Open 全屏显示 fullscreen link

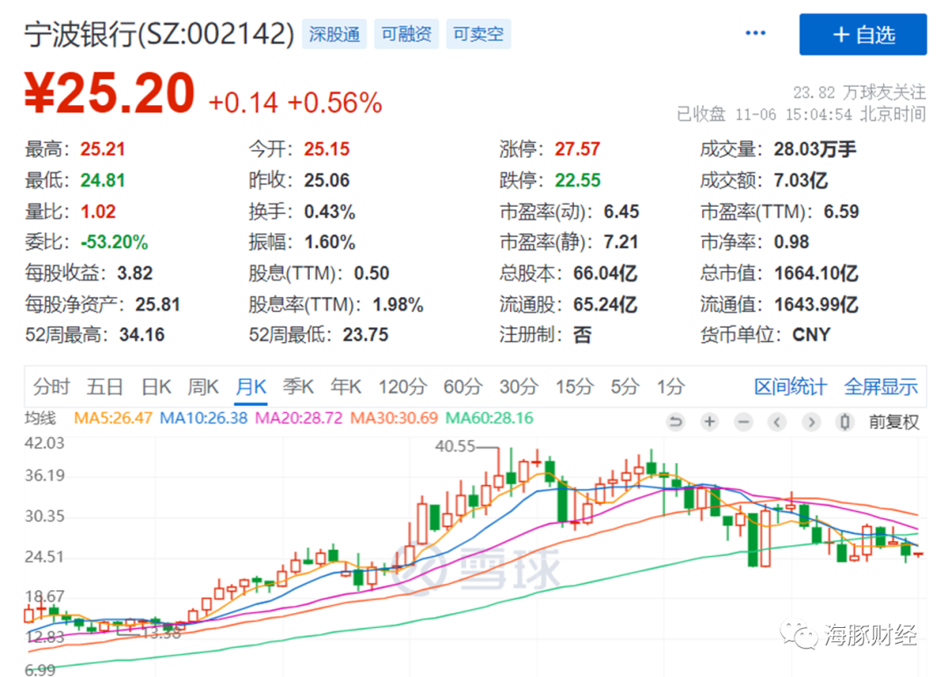pyautogui.click(x=881, y=387)
